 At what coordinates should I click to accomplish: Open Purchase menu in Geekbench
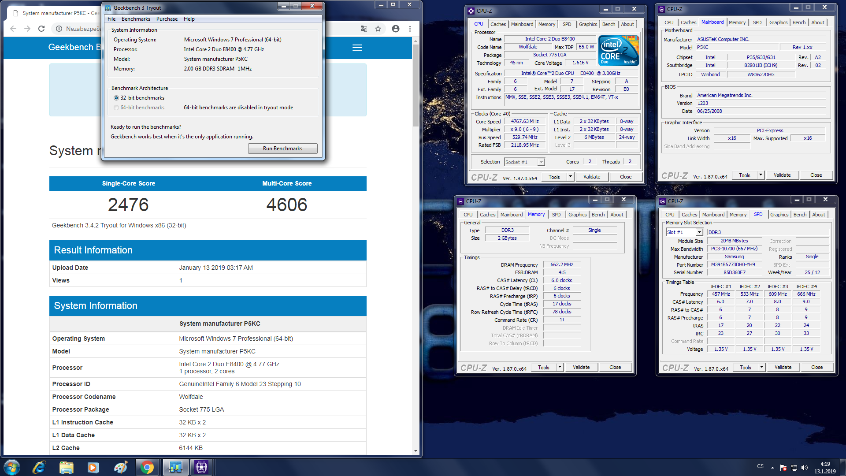(x=167, y=19)
